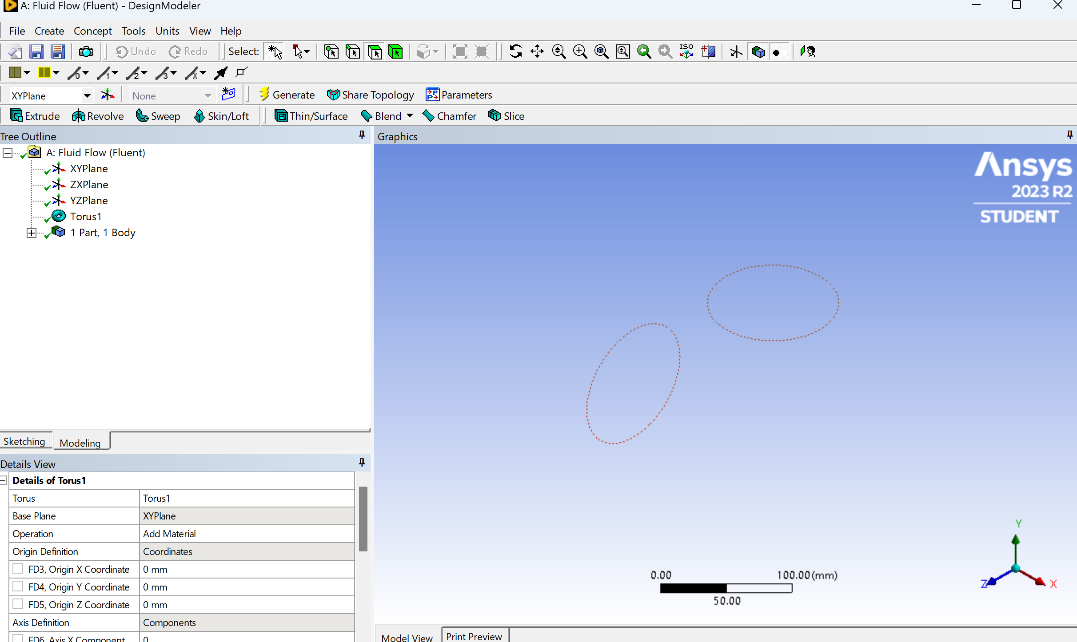
Task: Click the Export/Save As icon
Action: [x=58, y=52]
